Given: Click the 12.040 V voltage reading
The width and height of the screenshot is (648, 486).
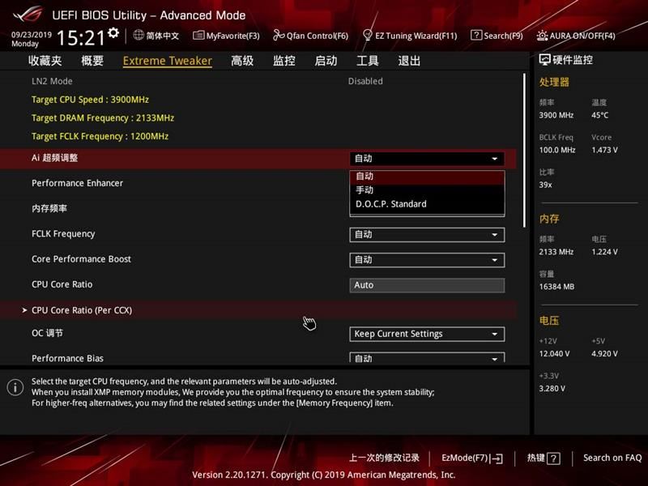Looking at the screenshot, I should click(554, 354).
